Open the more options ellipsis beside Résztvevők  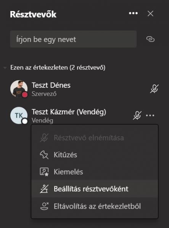click(x=133, y=13)
